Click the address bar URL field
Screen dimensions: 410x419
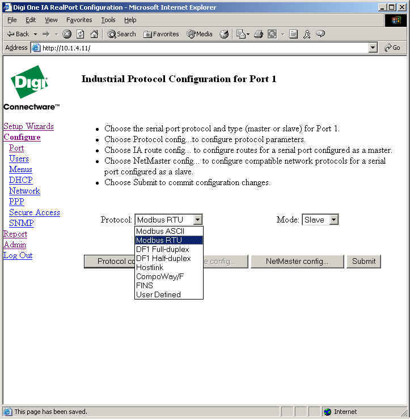(198, 48)
